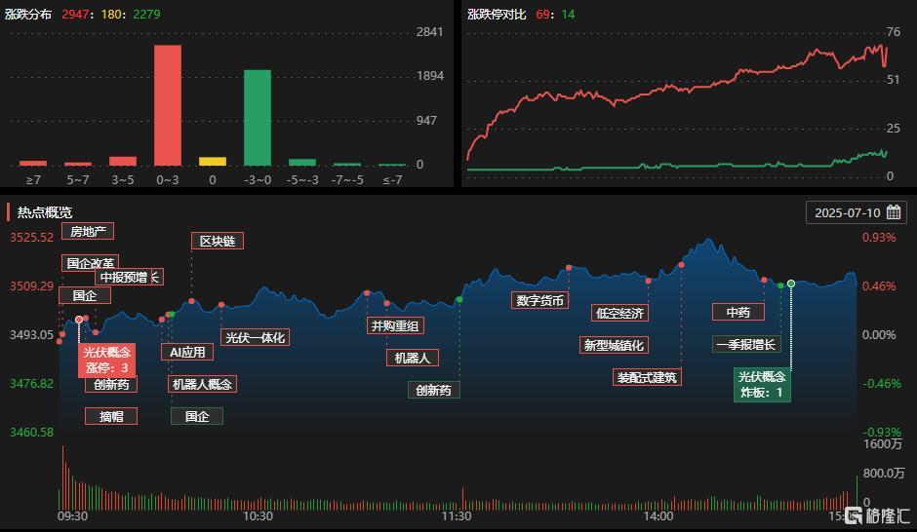Select the 房地产 hotspot label

tap(88, 231)
